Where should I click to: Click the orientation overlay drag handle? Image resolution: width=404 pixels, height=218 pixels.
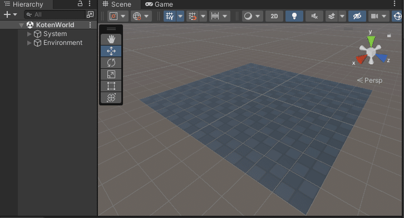coord(348,29)
